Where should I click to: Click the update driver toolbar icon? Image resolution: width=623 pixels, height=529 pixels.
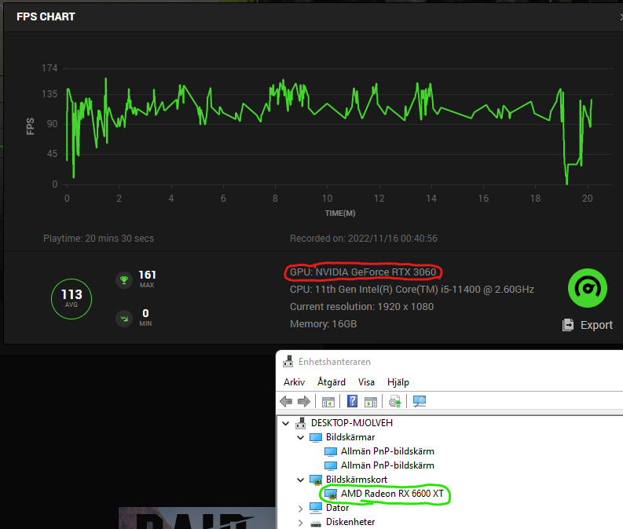coord(395,402)
